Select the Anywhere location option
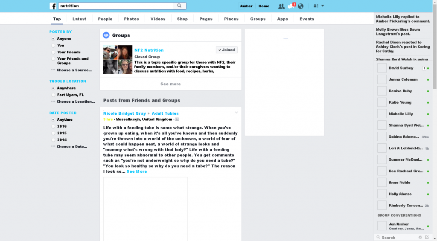437x241 pixels. (53, 88)
